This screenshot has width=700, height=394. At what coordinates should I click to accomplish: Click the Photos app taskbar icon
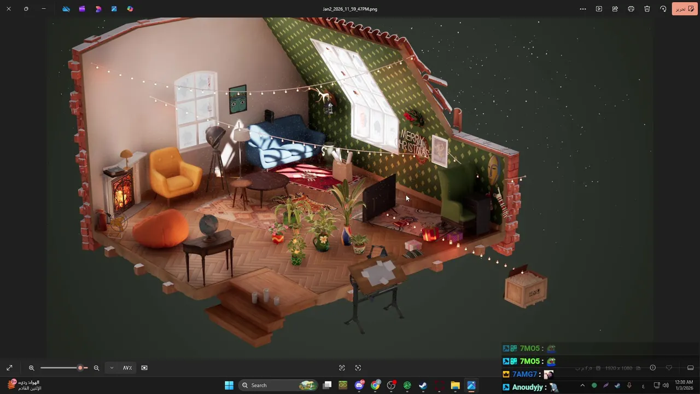(471, 385)
